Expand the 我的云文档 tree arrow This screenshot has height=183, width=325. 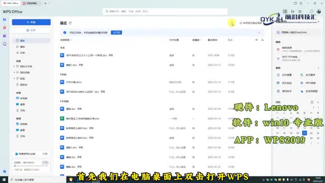tap(14, 67)
